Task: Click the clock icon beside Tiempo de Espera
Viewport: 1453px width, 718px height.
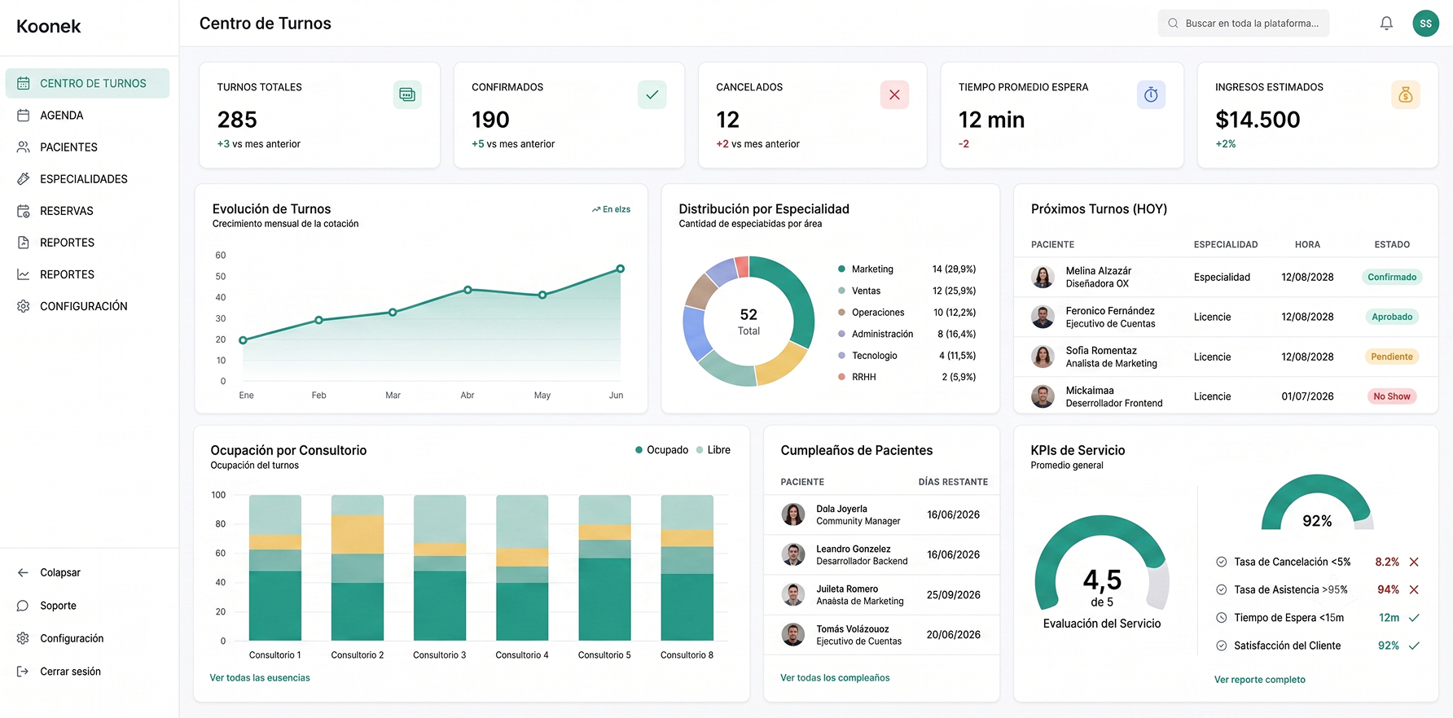Action: [1222, 618]
